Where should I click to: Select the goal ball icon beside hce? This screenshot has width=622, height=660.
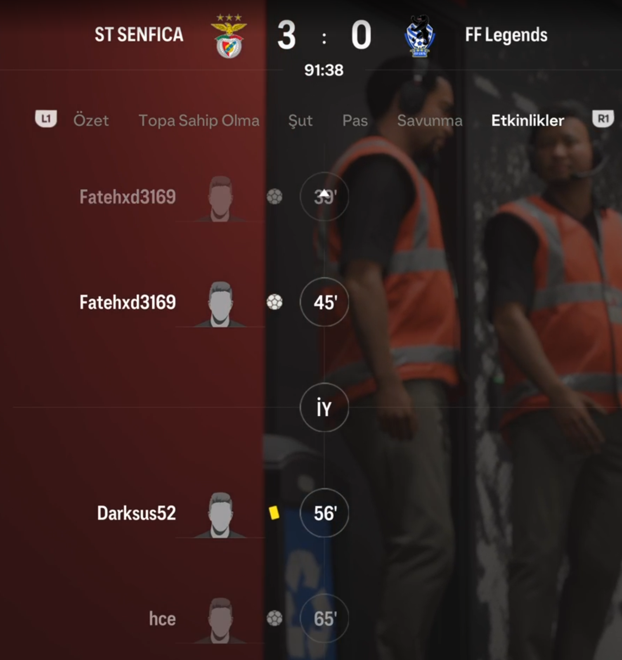coord(274,619)
